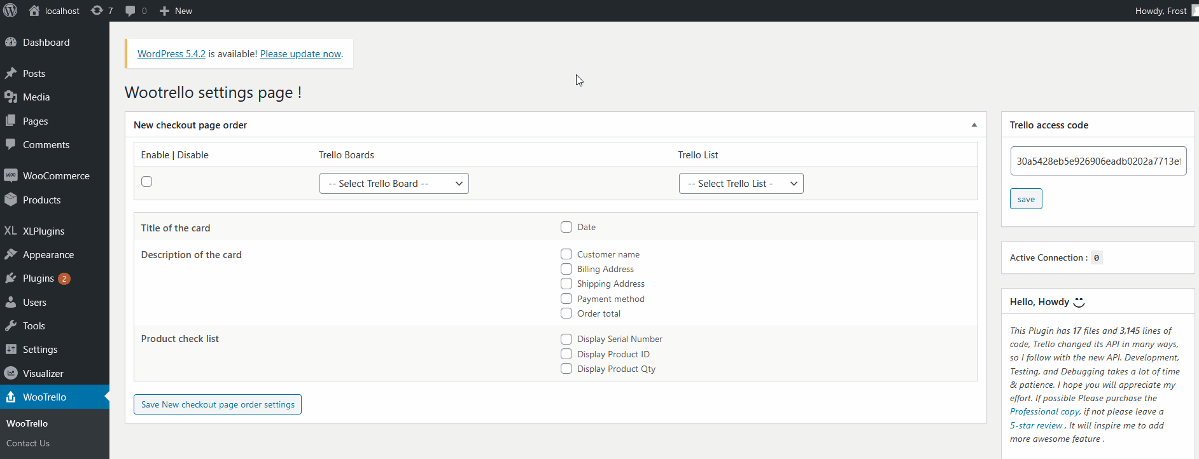This screenshot has height=459, width=1199.
Task: Check the Payment method option
Action: tap(566, 298)
